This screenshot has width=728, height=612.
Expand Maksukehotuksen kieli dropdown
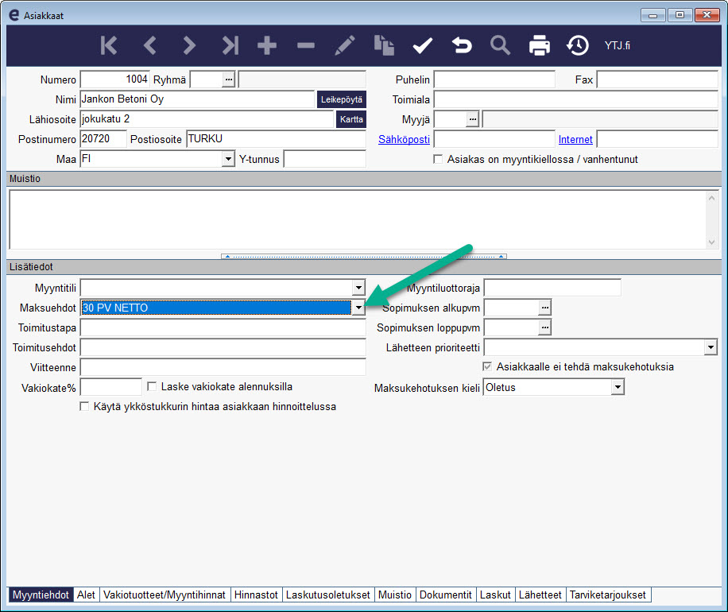[617, 387]
